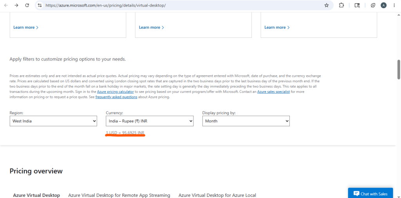The image size is (401, 198).
Task: Open the Azure sales specialist link
Action: (x=273, y=92)
